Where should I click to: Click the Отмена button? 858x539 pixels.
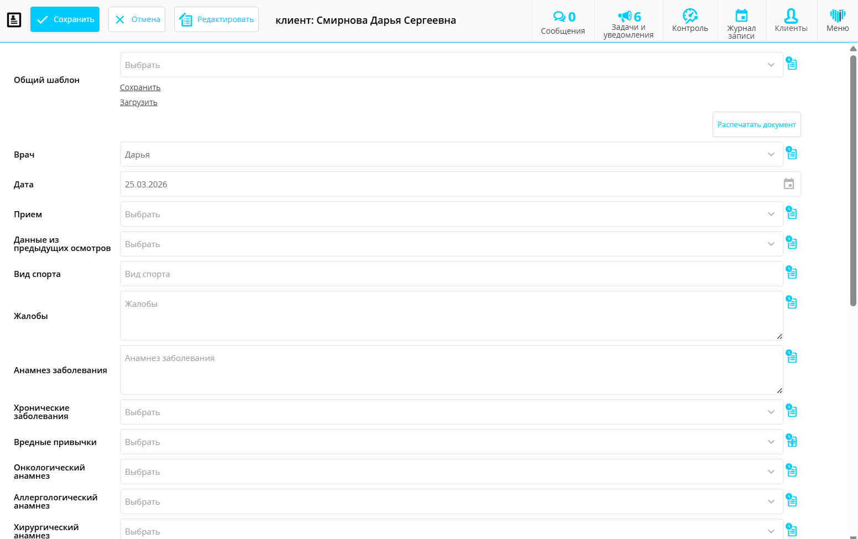point(137,19)
